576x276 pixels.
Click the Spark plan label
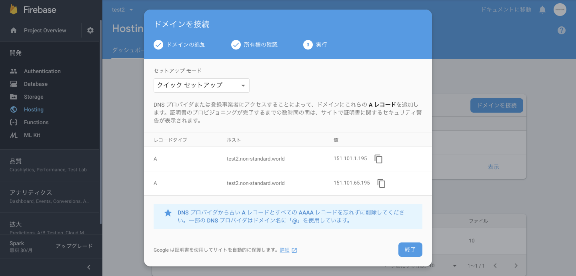pyautogui.click(x=17, y=243)
